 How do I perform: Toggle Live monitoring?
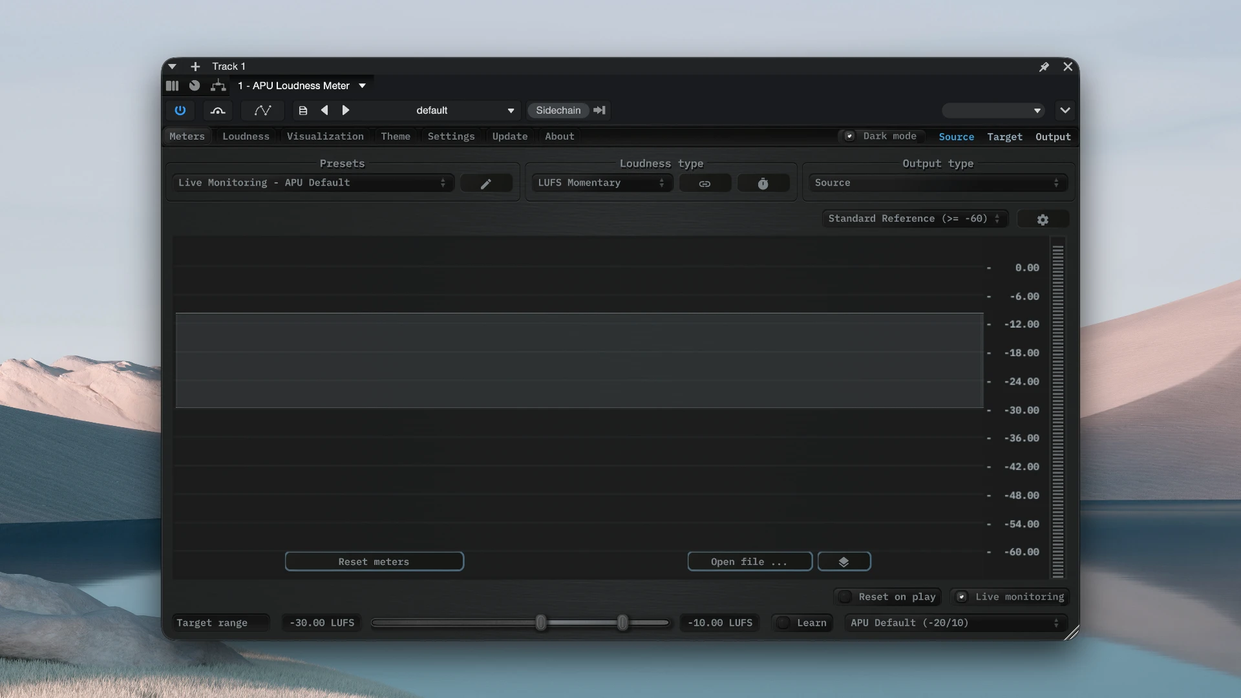coord(1010,597)
